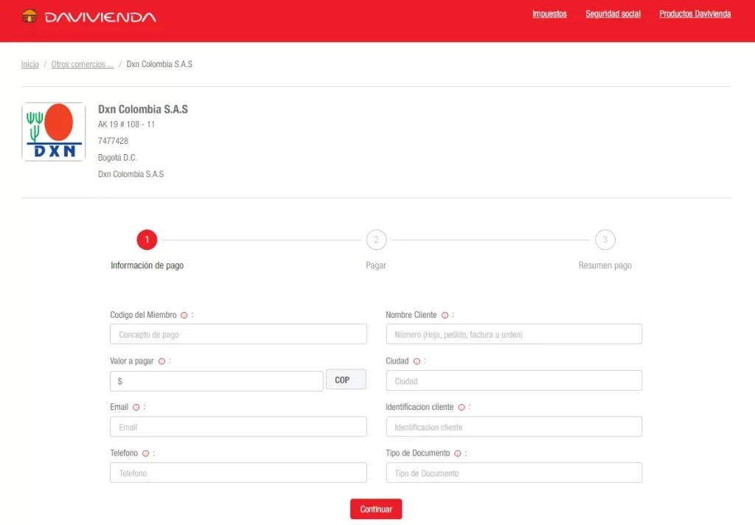Click info icon beside Ciudad label
The image size is (755, 525).
(417, 361)
